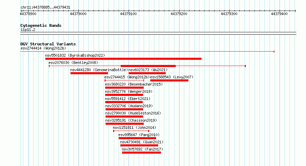Click the Cytogenetic Bands track title
Image resolution: width=306 pixels, height=166 pixels.
point(41,25)
